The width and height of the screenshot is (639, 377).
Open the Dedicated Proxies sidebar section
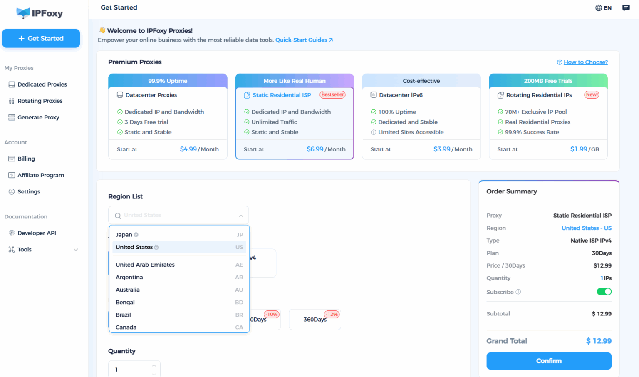42,84
